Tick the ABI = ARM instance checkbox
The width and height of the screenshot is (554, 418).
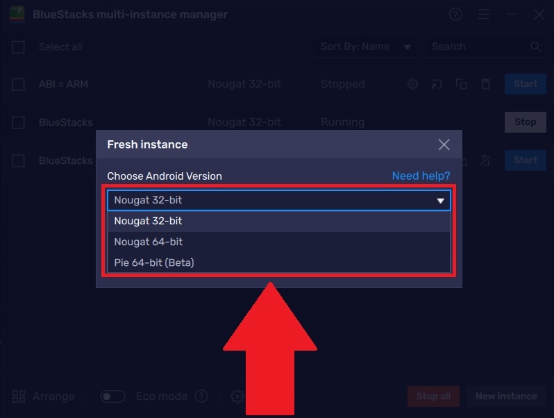[18, 85]
